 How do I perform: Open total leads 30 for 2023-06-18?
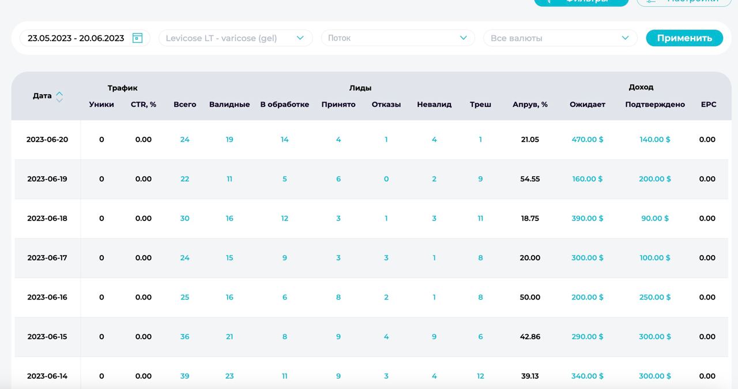pyautogui.click(x=184, y=218)
